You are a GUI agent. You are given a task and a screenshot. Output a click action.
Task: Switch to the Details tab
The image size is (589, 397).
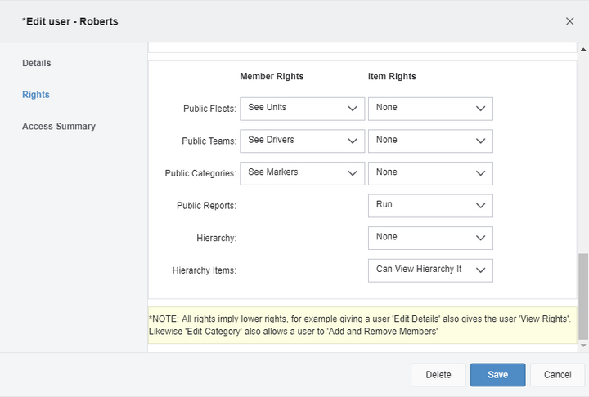coord(37,63)
